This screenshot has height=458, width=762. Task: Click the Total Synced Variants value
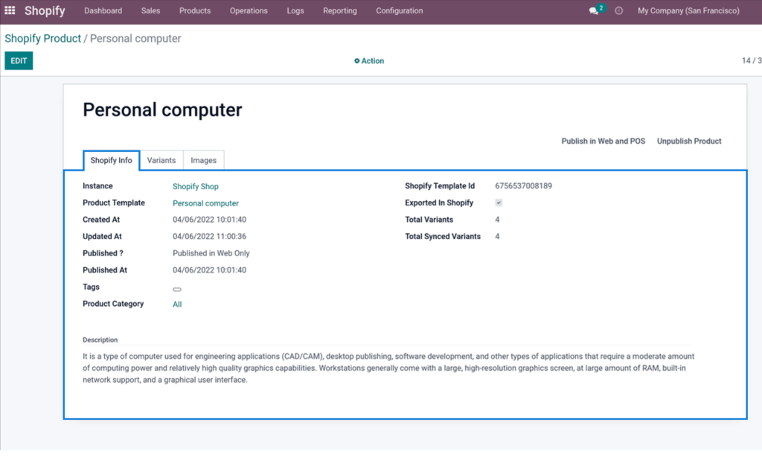tap(497, 236)
